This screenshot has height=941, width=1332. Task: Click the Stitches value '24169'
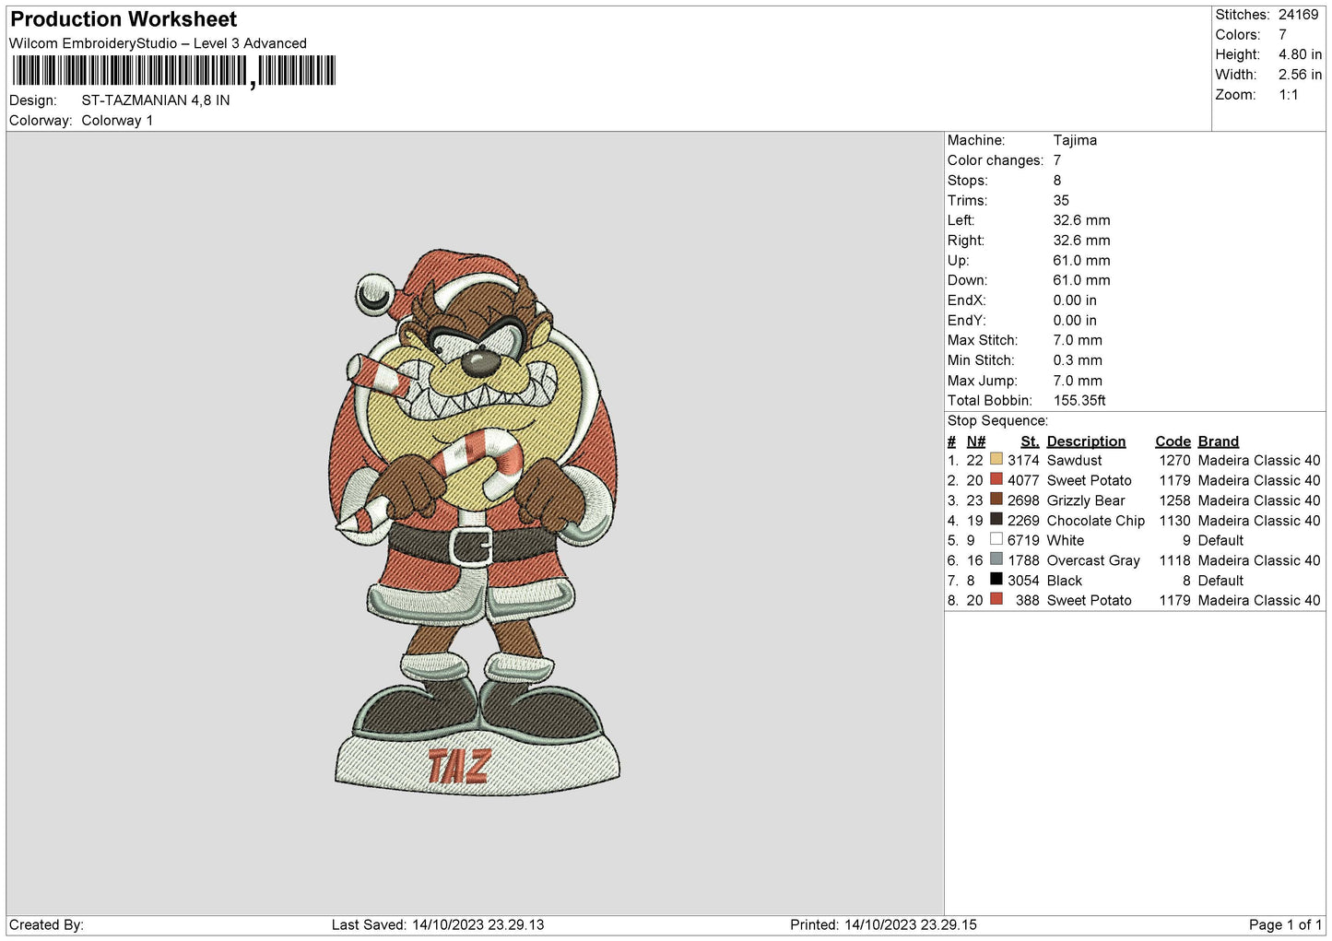[1298, 15]
